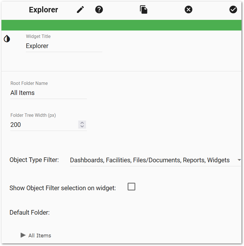244x246 pixels.
Task: Edit the Root Folder Name field
Action: pyautogui.click(x=48, y=93)
